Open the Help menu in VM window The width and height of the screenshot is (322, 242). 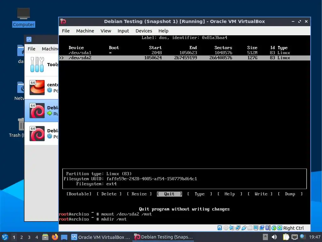point(163,31)
